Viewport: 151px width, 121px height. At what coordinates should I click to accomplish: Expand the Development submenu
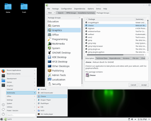coord(21,78)
